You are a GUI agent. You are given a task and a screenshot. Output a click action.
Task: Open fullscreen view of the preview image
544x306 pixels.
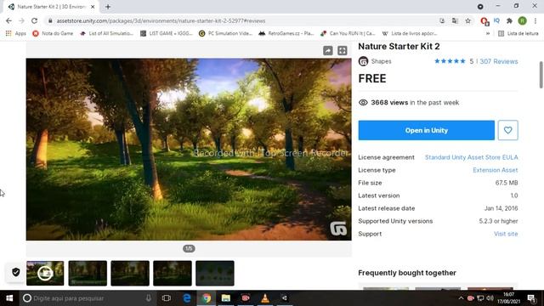(x=342, y=51)
